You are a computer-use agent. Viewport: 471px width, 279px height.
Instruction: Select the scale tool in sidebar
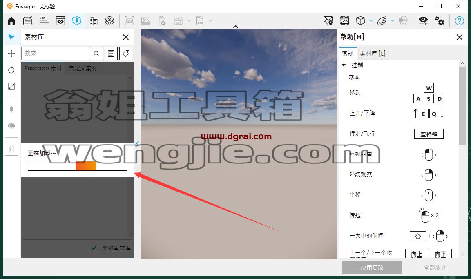coord(11,86)
